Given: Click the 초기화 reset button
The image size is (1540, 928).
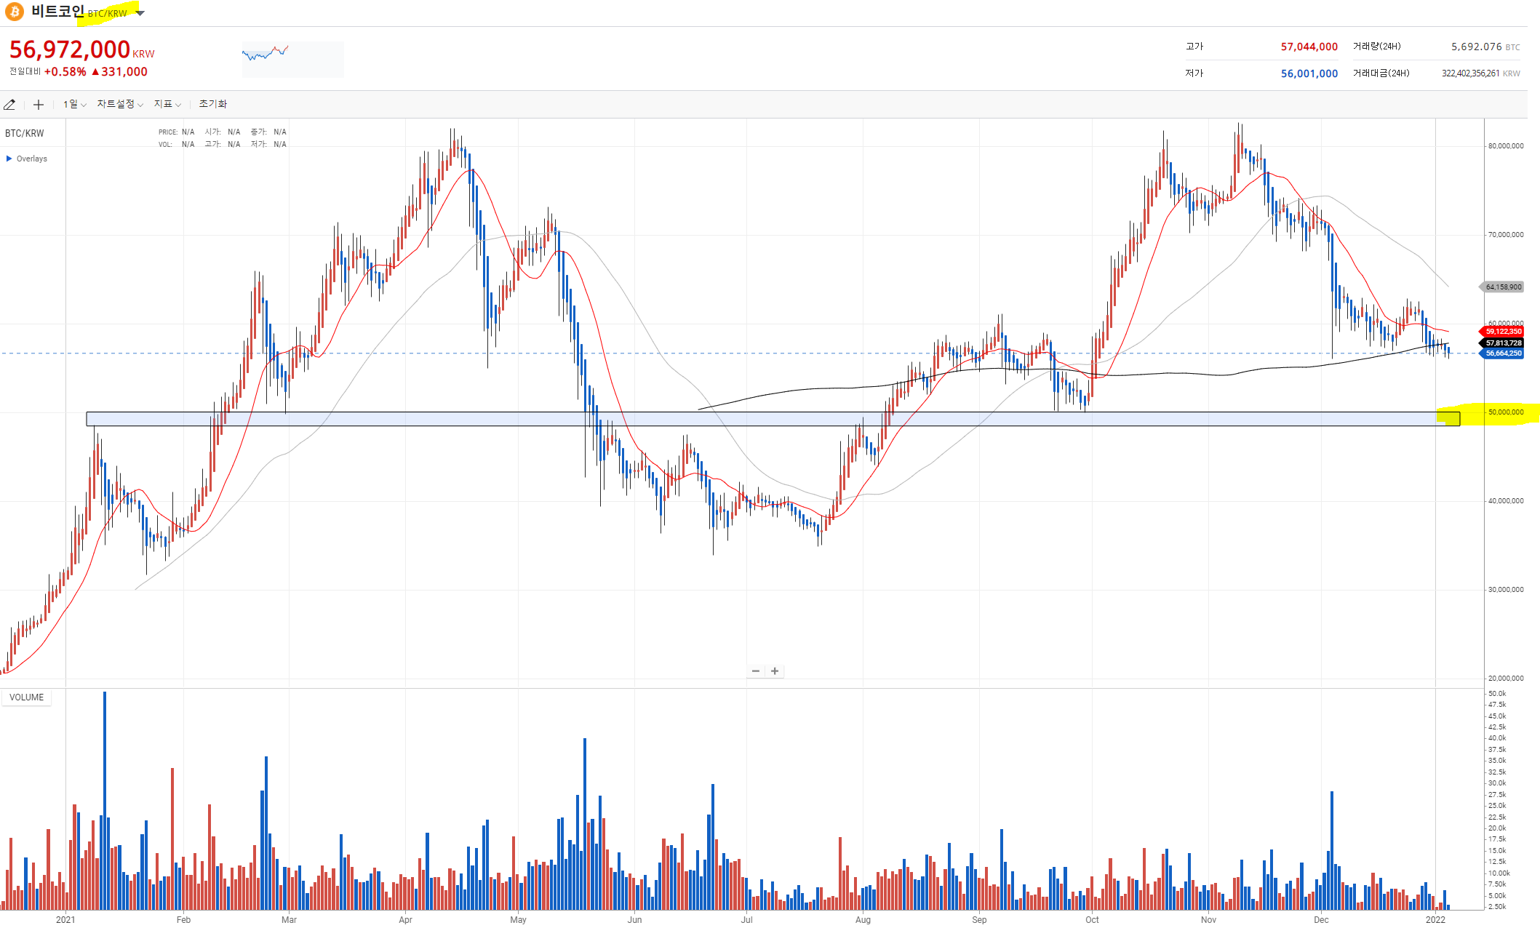Looking at the screenshot, I should coord(213,104).
